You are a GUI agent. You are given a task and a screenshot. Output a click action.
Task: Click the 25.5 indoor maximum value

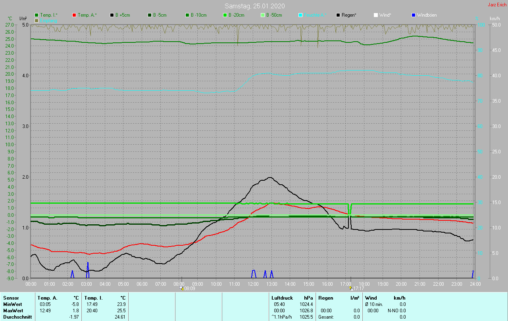tap(121, 311)
